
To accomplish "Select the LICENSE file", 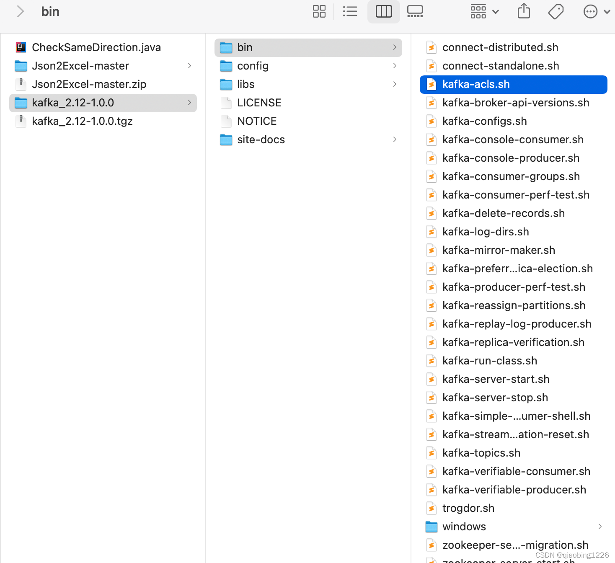I will (308, 103).
